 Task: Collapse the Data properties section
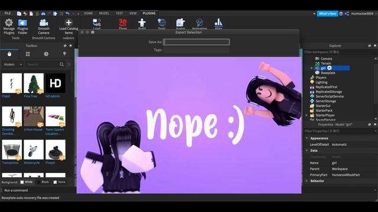(307, 151)
